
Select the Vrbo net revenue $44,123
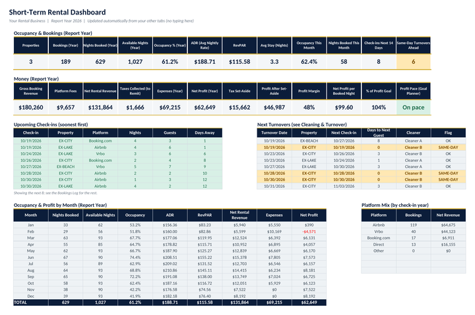(x=448, y=231)
